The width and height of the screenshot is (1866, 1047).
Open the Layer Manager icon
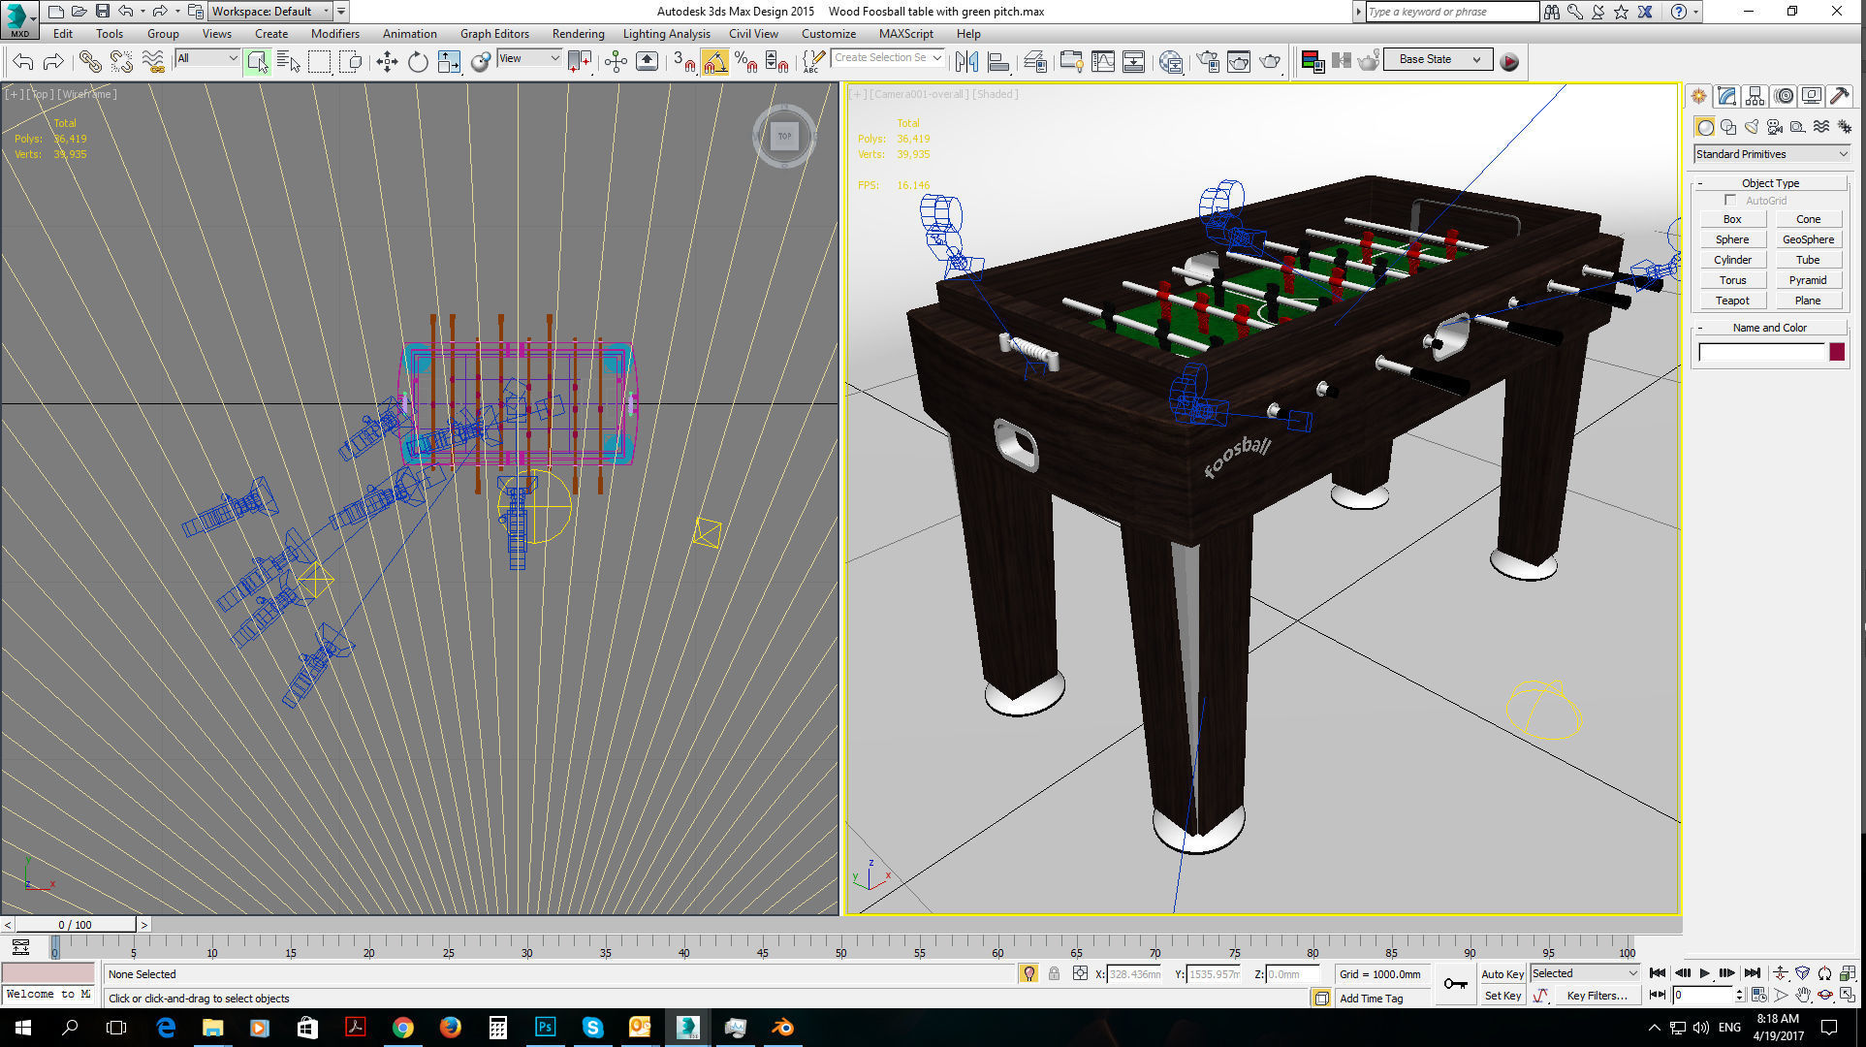pyautogui.click(x=1035, y=62)
